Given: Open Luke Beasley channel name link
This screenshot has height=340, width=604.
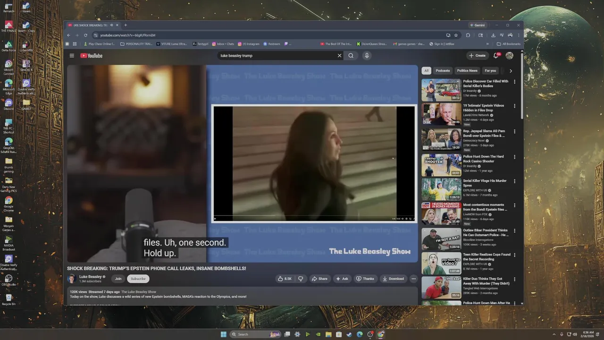Looking at the screenshot, I should point(90,277).
